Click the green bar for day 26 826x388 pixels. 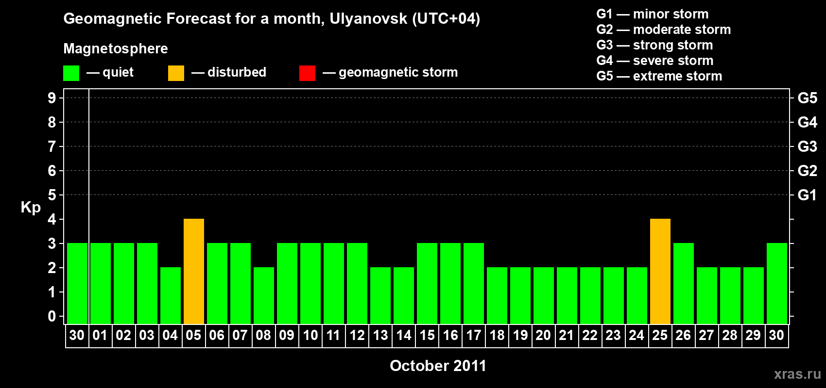684,283
